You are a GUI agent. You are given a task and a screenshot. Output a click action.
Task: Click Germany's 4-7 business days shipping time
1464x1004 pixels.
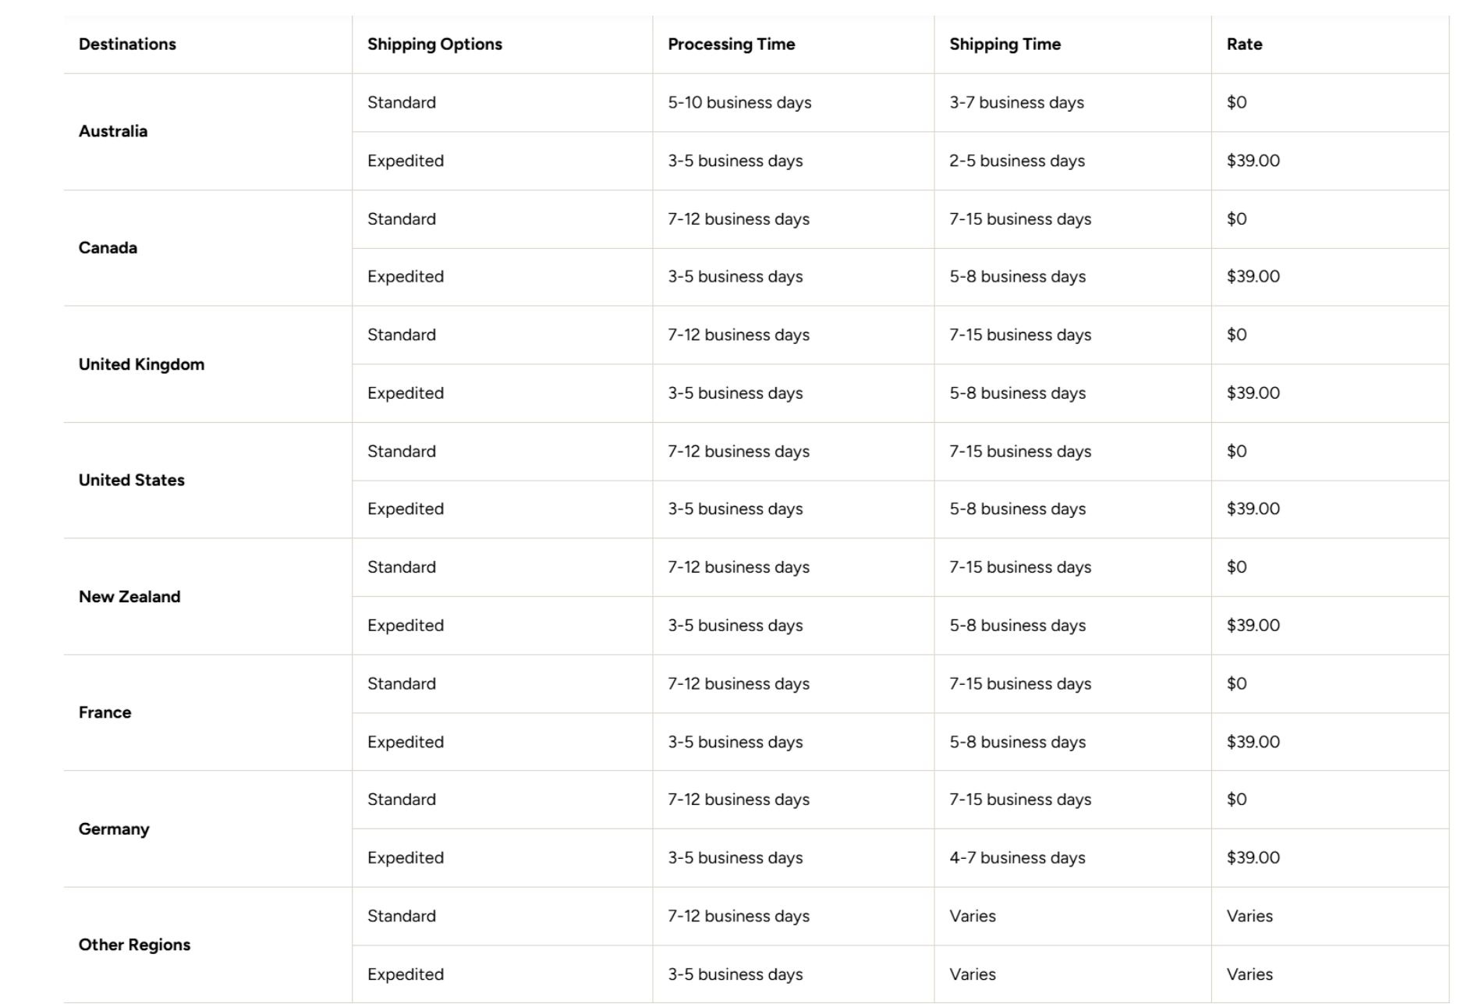click(1017, 858)
